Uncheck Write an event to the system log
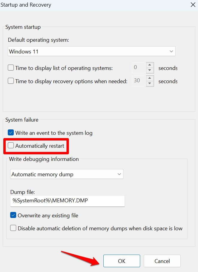Viewport: 198px width, 272px height. click(x=11, y=133)
